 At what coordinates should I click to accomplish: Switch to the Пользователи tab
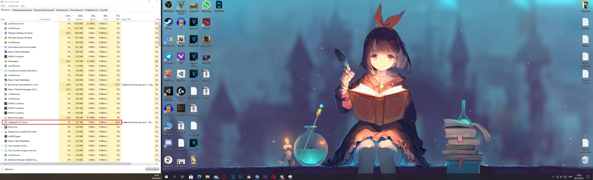tap(76, 10)
